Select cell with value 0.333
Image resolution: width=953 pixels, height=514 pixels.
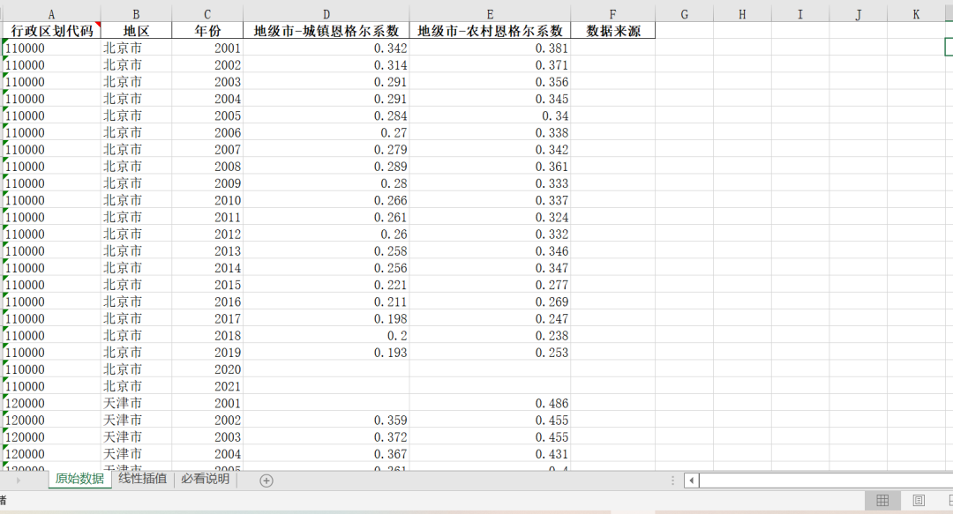coord(490,183)
